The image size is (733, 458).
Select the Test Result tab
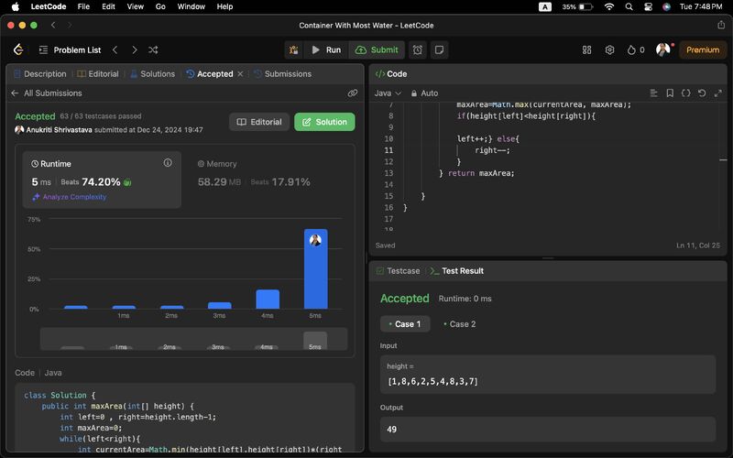click(x=456, y=271)
